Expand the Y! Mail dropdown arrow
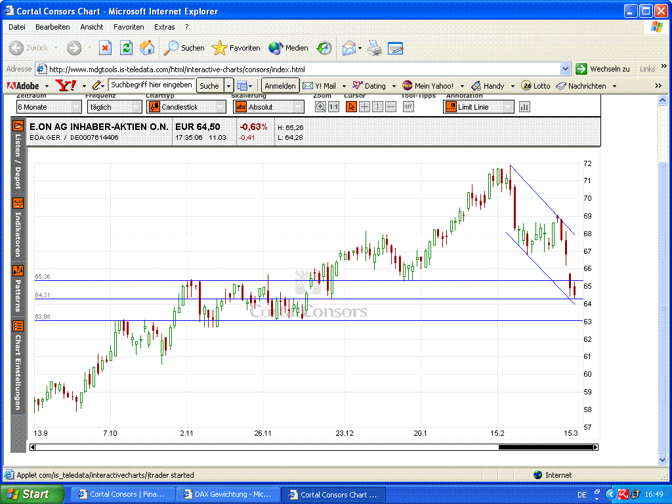Image resolution: width=672 pixels, height=504 pixels. pos(344,86)
